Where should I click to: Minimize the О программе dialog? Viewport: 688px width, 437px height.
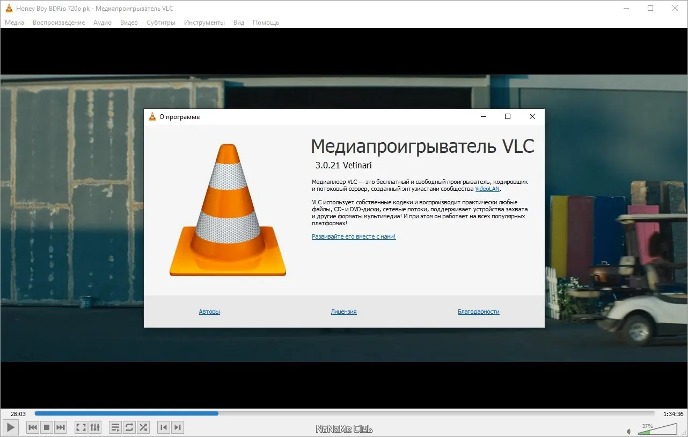483,116
